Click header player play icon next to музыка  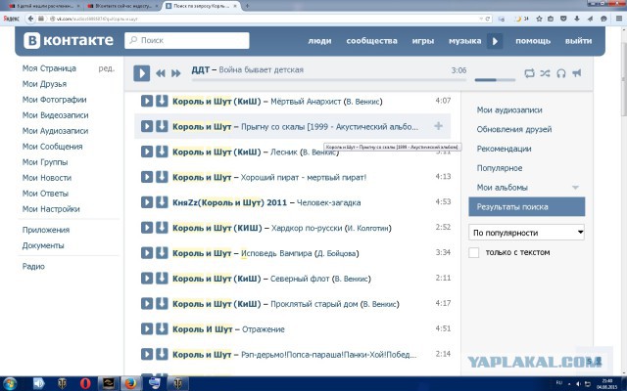point(495,41)
